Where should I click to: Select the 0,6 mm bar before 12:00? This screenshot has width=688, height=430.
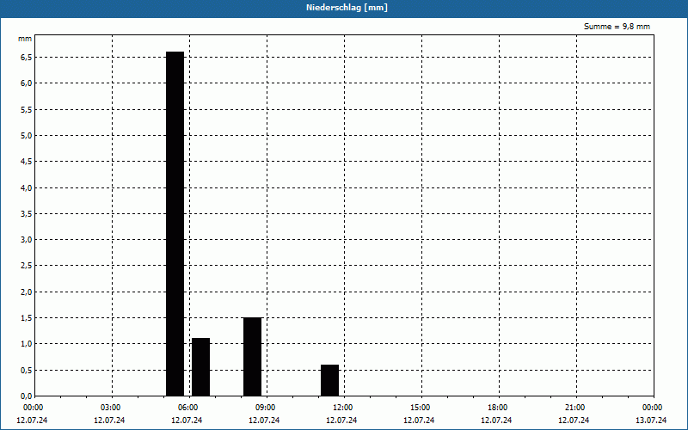point(329,380)
